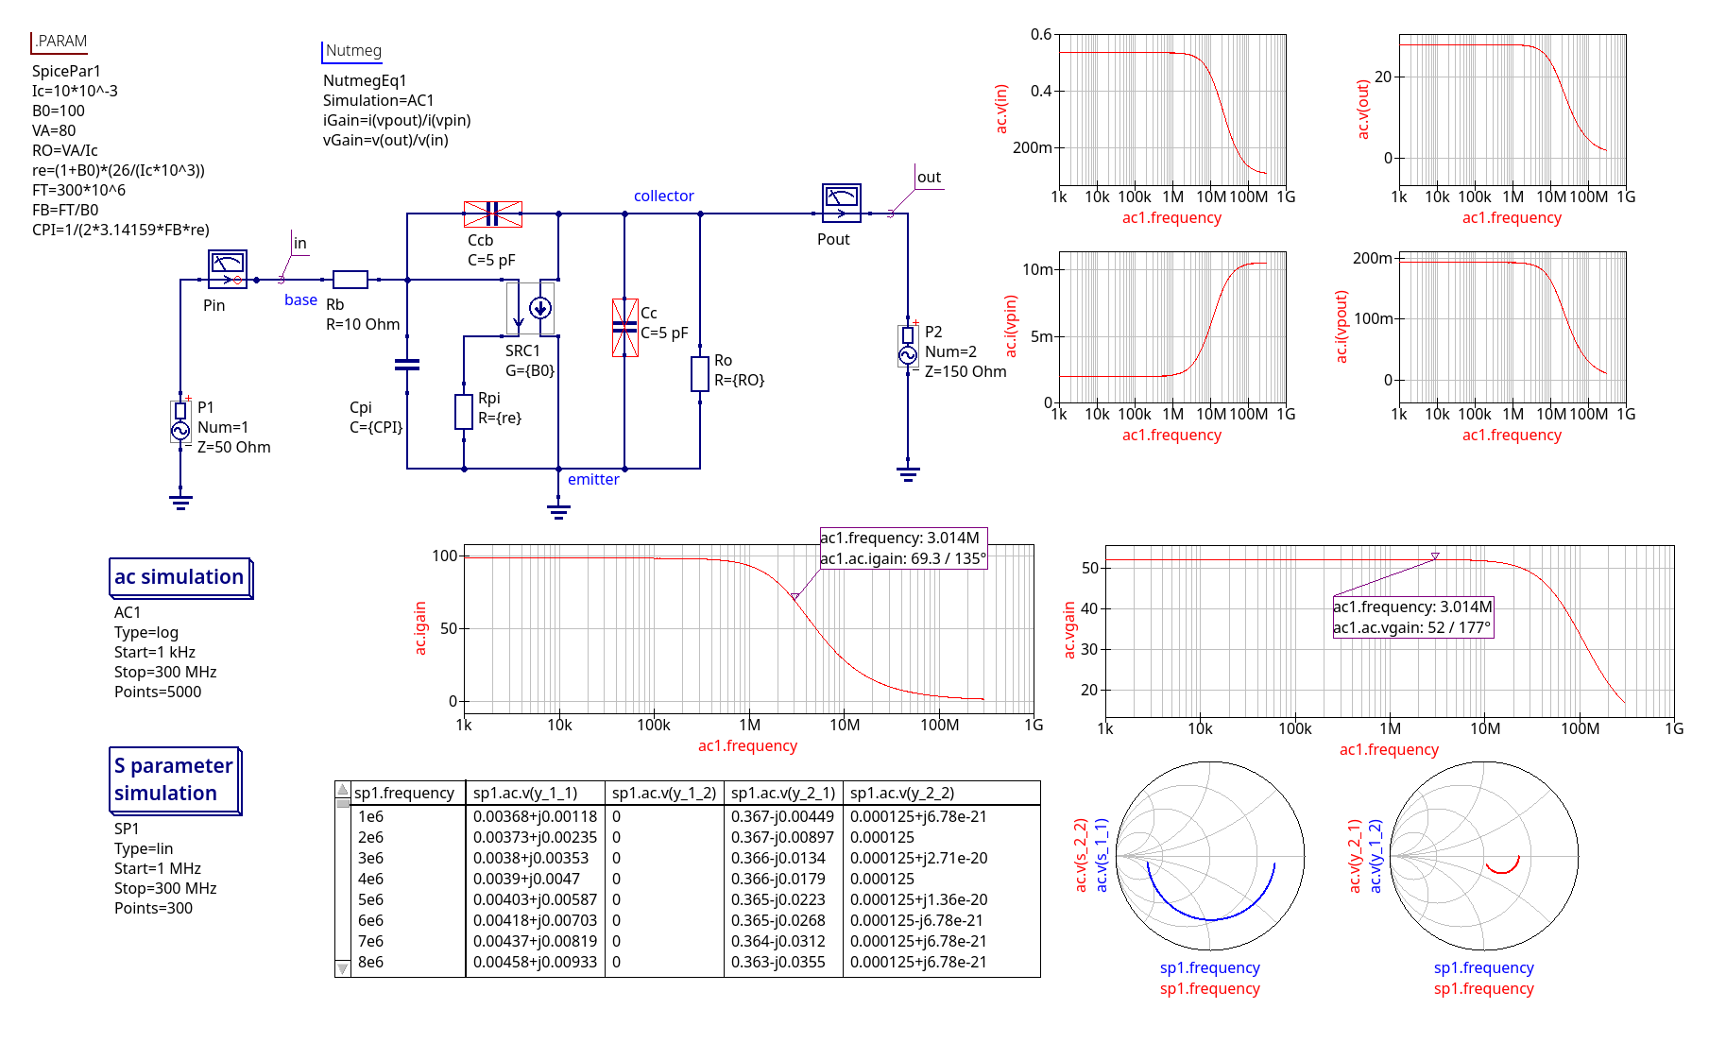Click the emitter ground symbol
The width and height of the screenshot is (1709, 1043).
tap(558, 511)
